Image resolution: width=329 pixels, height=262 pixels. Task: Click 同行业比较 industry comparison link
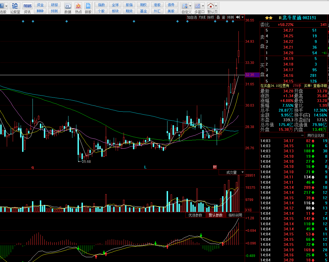(x=316, y=135)
